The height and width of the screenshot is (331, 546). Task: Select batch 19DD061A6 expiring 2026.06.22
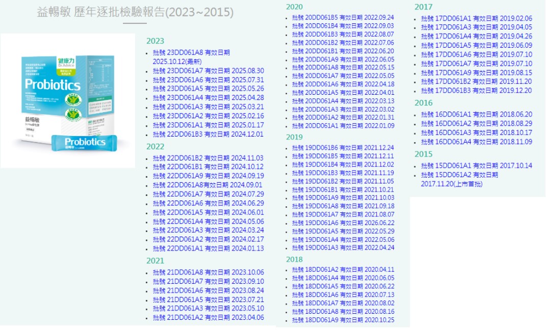[x=343, y=223]
